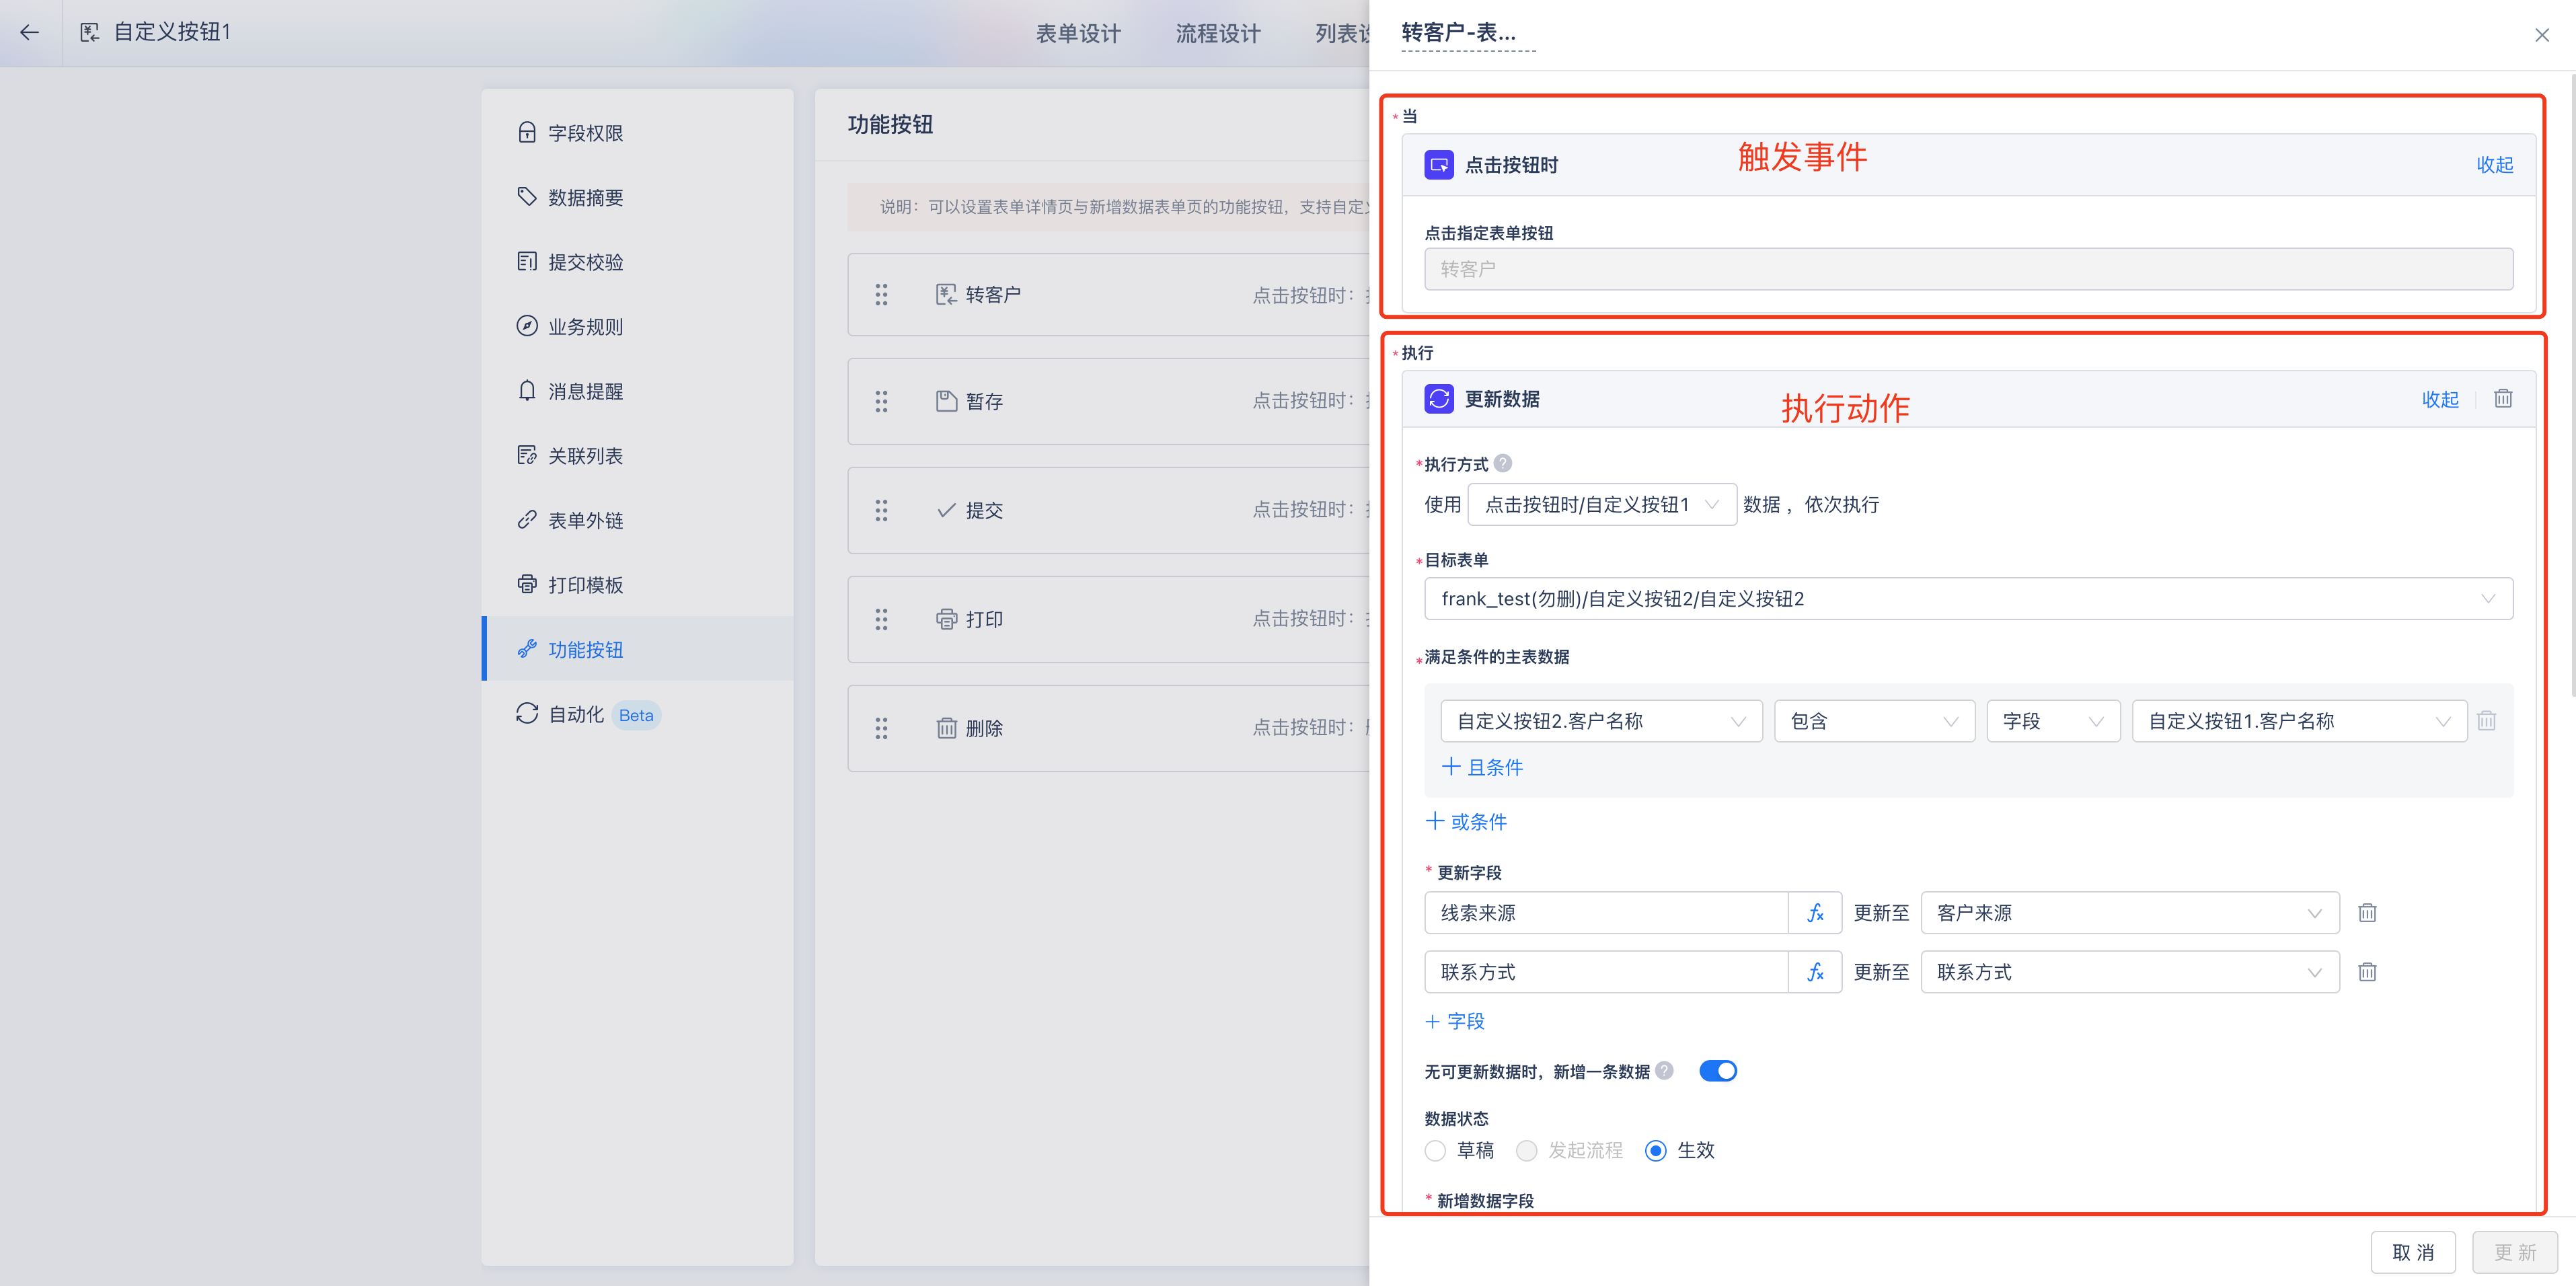Add an 且条件 condition
Viewport: 2576px width, 1286px height.
[1482, 766]
